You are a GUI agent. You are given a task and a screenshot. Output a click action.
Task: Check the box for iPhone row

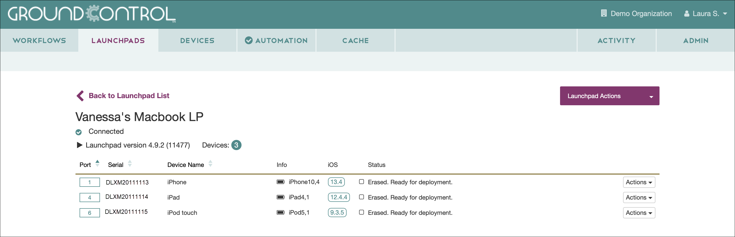click(x=362, y=182)
